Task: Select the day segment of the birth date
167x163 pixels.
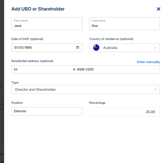Action: coord(16,48)
